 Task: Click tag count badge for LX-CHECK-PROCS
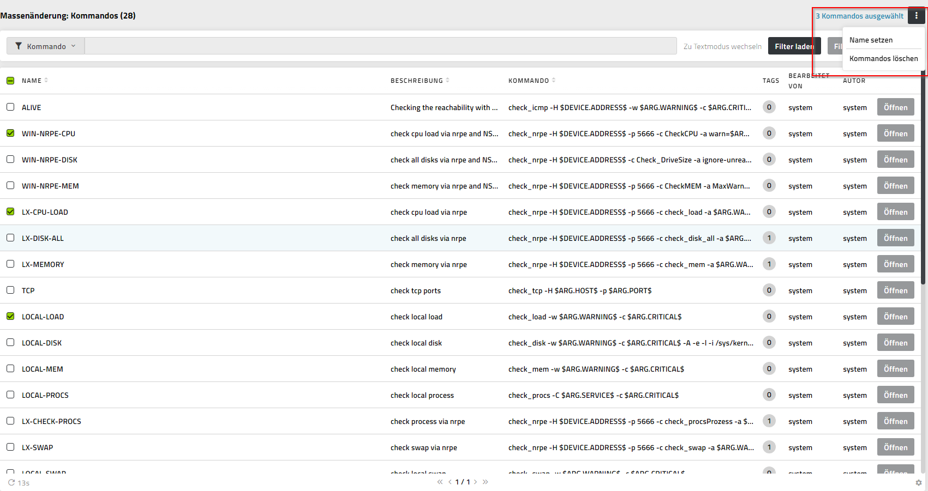point(769,421)
